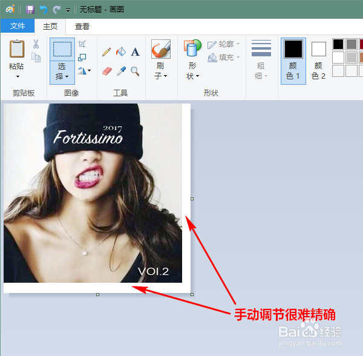Cut the selection with scissors icon
363x356 pixels.
click(36, 44)
